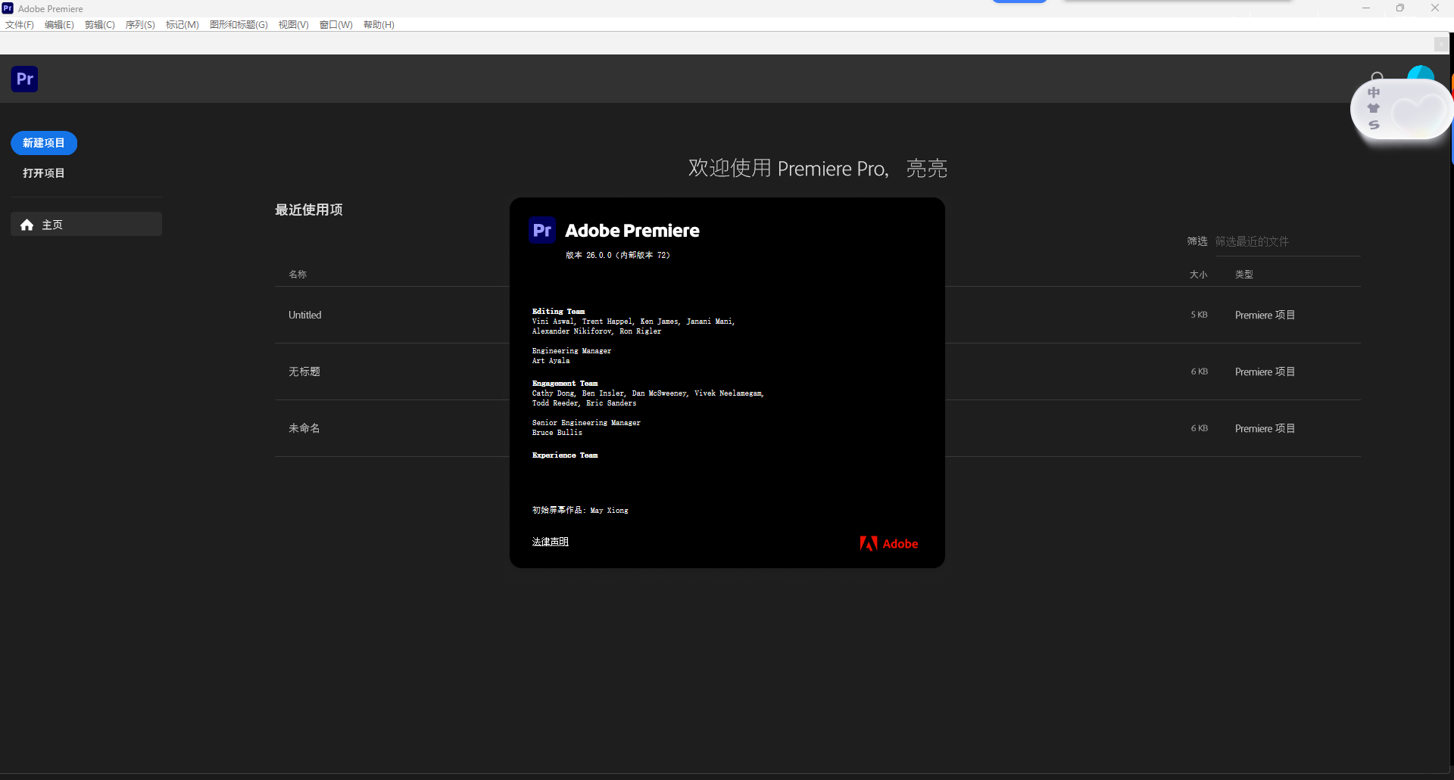Open the 法律声明 link in the about dialog
This screenshot has width=1454, height=780.
coord(551,541)
